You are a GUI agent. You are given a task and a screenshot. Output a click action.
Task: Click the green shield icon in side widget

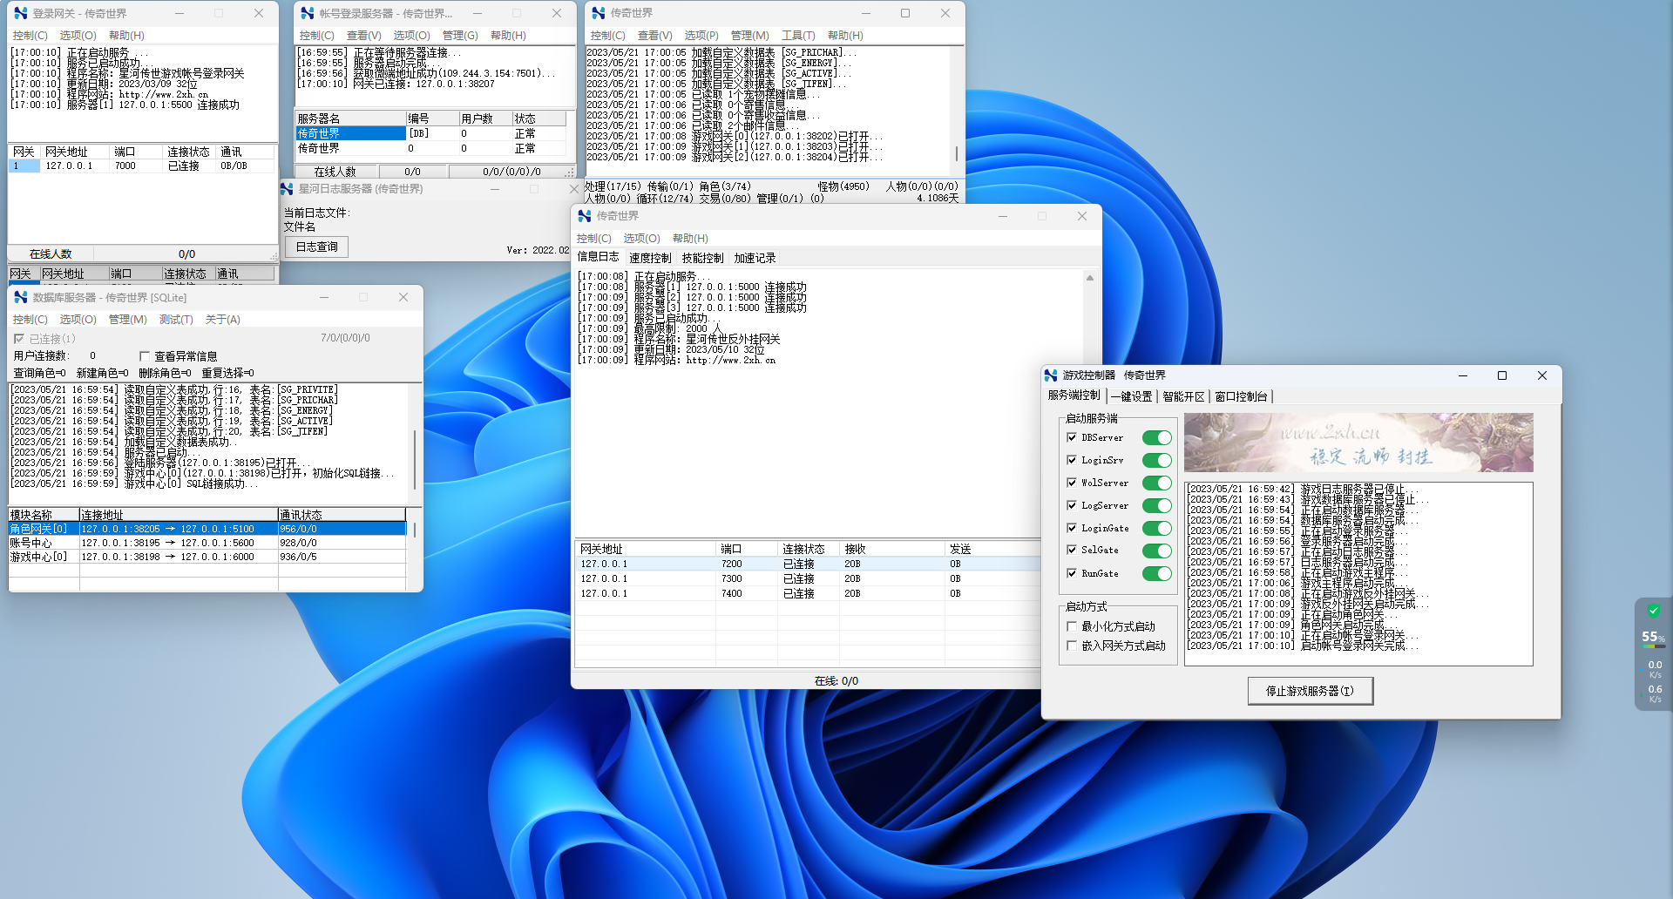coord(1653,611)
